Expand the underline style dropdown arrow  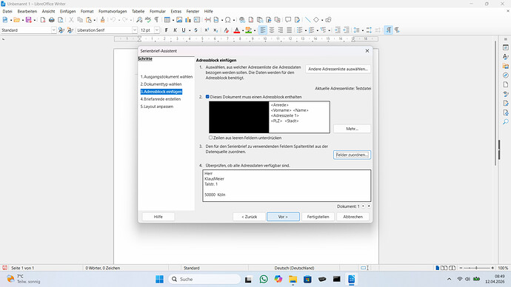pyautogui.click(x=190, y=30)
